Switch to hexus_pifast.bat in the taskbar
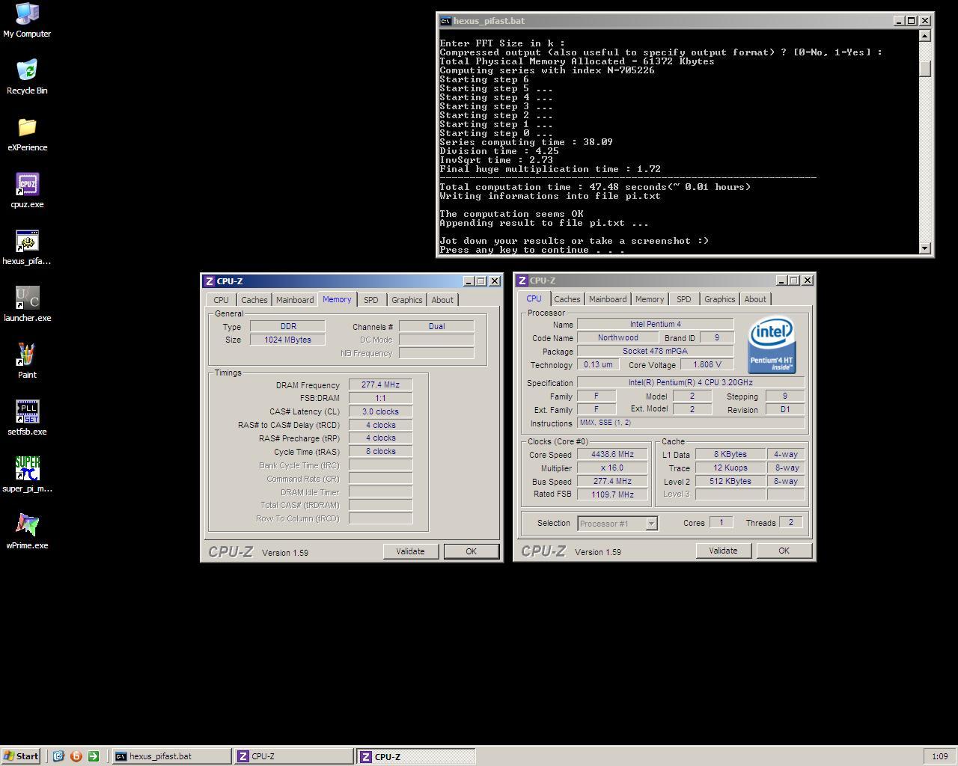958x766 pixels. (171, 756)
